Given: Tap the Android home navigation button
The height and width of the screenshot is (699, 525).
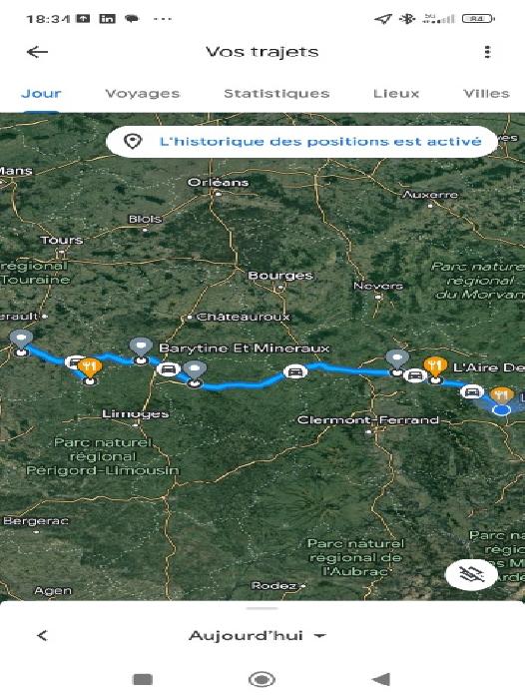Looking at the screenshot, I should coord(262,679).
